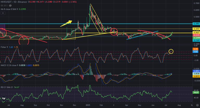The image size is (200, 108).
Task: Open the HIVEUSDT · 1D · Binance symbol title
Action: [13, 2]
